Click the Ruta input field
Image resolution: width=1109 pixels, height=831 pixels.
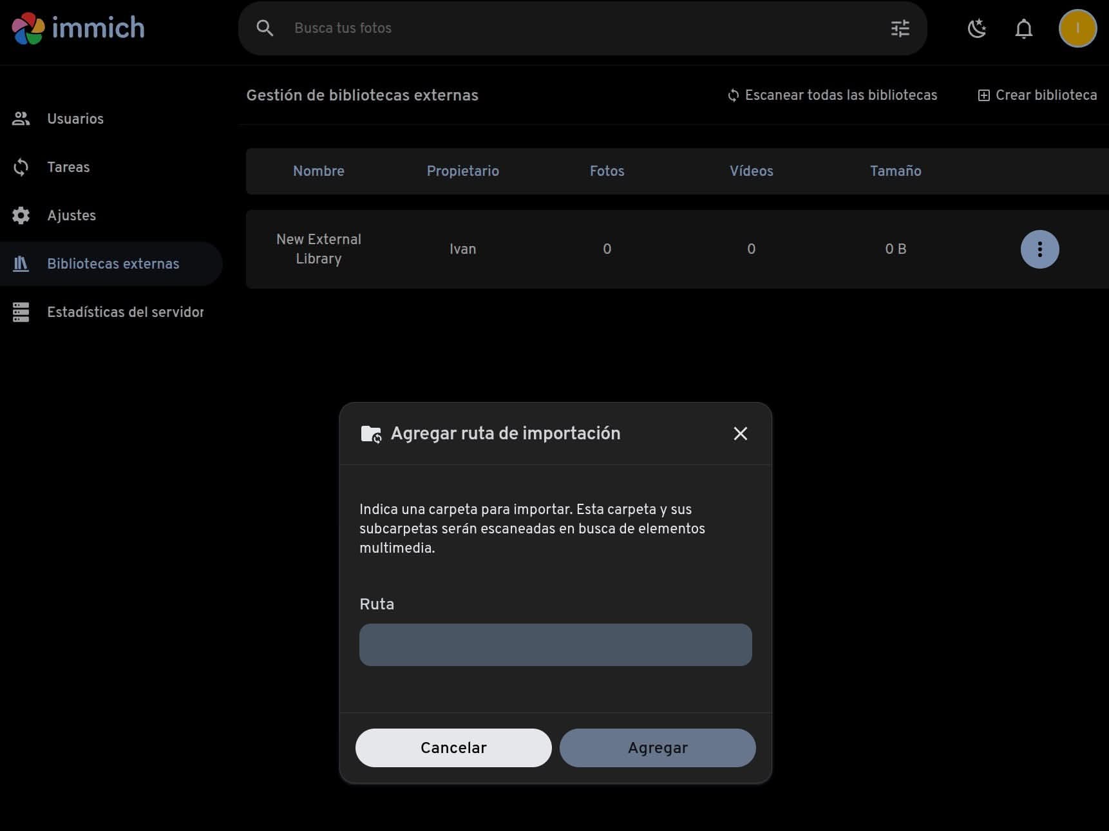tap(555, 645)
